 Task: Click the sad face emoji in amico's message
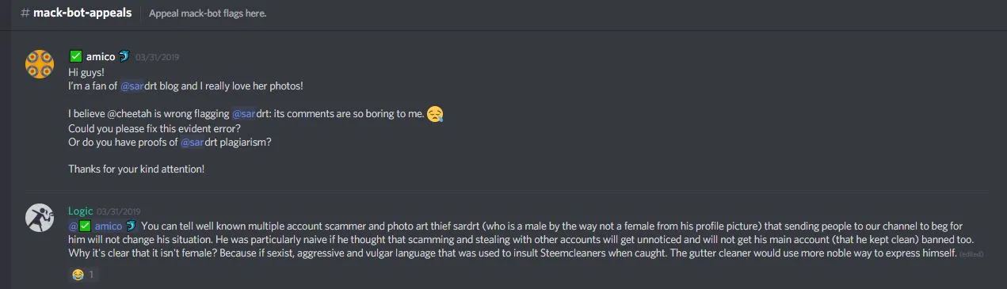(434, 114)
